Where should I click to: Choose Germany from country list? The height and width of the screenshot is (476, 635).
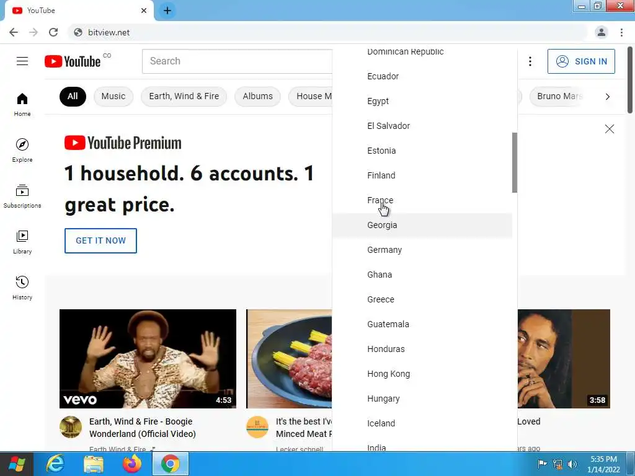(422, 250)
